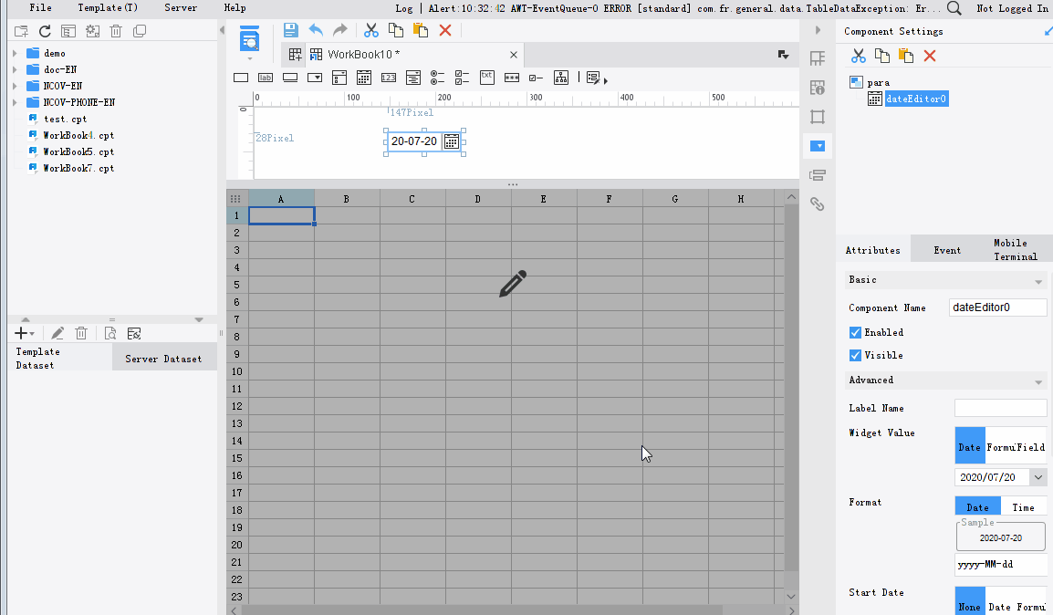Expand the NCOV-EN folder

pyautogui.click(x=15, y=86)
